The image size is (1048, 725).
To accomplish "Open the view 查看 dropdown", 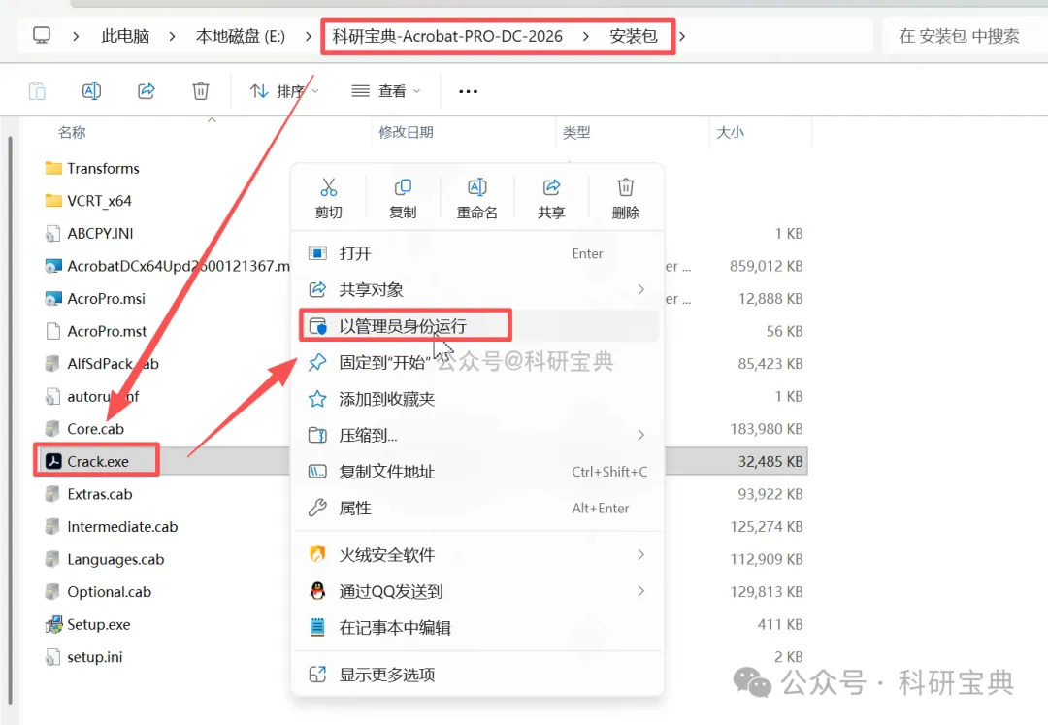I will pyautogui.click(x=385, y=91).
